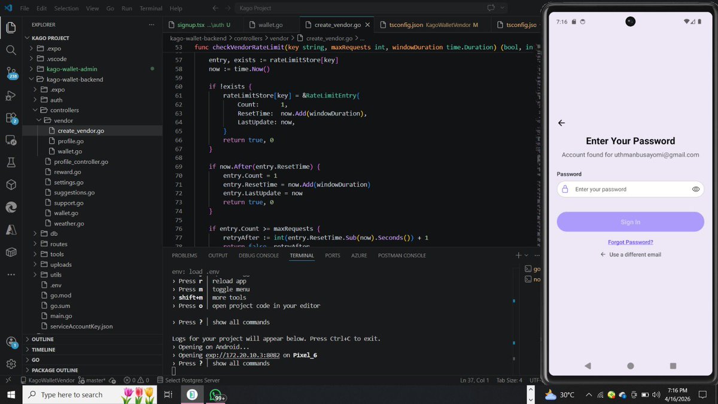This screenshot has height=404, width=718.
Task: Open the weather widget showing 30°C
Action: click(x=560, y=395)
